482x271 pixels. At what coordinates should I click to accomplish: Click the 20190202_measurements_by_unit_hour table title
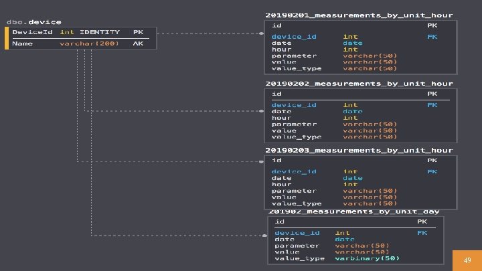point(359,84)
